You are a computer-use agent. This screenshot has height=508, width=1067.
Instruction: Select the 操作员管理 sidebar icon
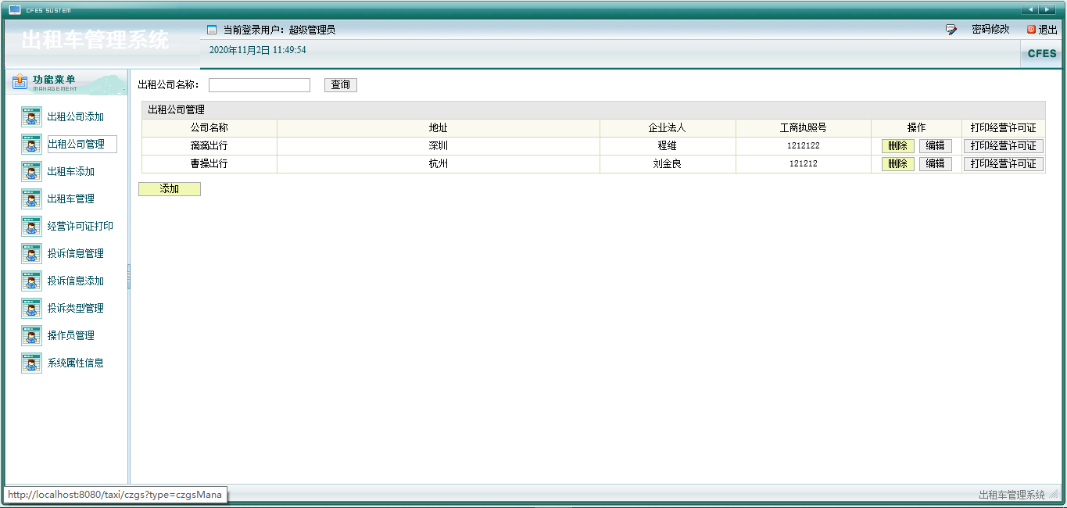click(x=30, y=335)
